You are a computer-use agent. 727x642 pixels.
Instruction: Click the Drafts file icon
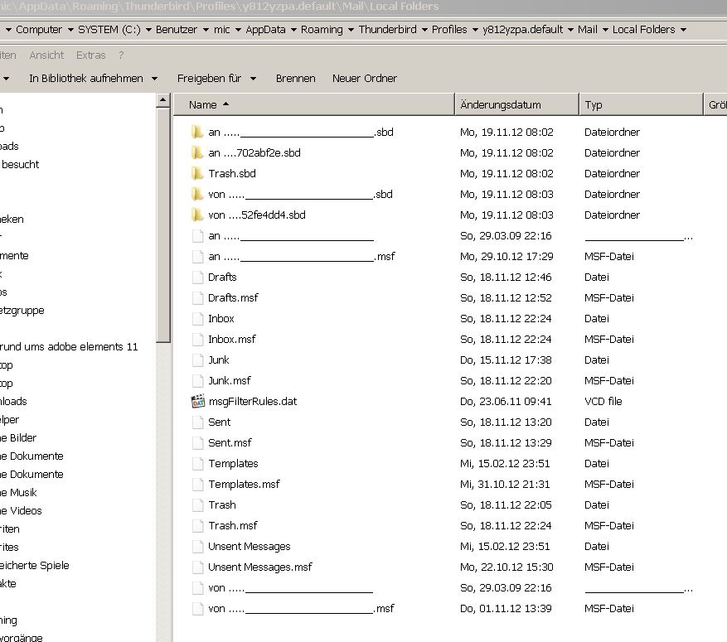(197, 278)
